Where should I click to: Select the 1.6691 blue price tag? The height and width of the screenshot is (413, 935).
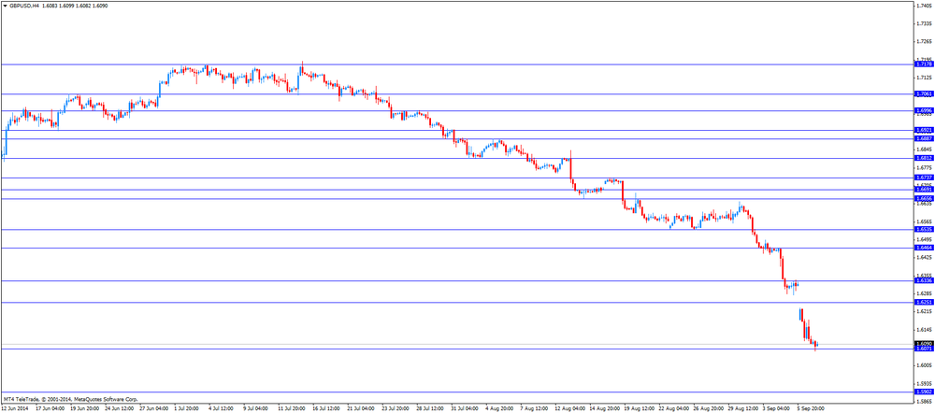coord(924,190)
